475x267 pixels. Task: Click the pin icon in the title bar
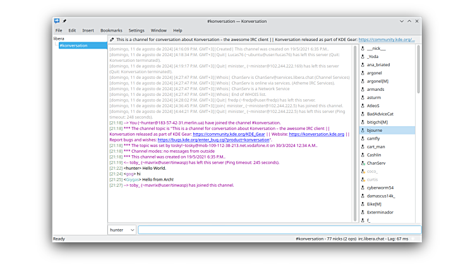64,21
